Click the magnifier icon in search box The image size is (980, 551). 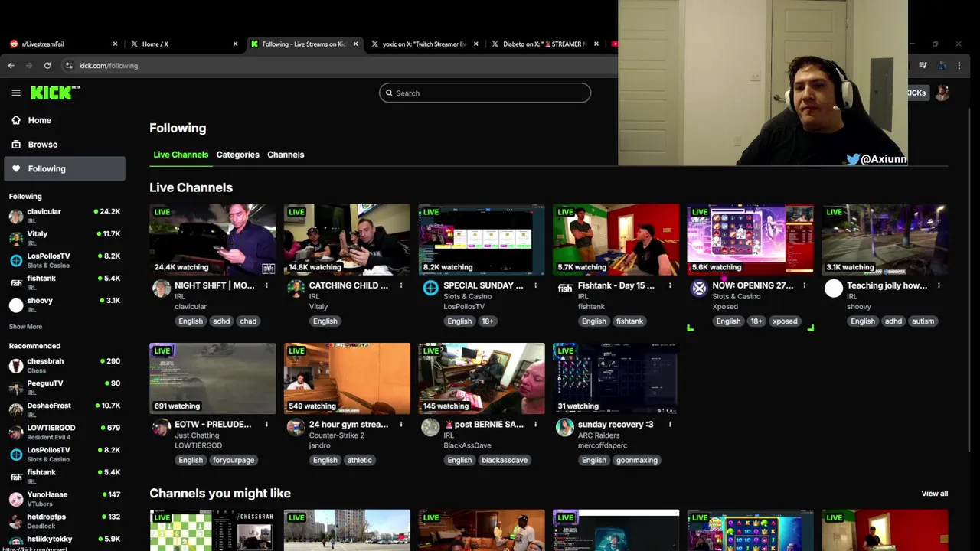(x=389, y=93)
